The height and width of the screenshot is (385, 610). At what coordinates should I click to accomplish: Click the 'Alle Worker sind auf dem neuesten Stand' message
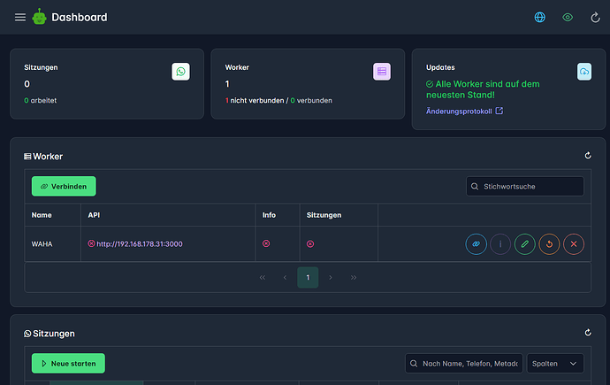coord(484,89)
